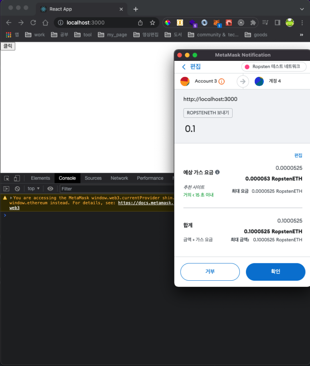Open the work bookmarks folder
Viewport: 310px width, 366px height.
35,35
